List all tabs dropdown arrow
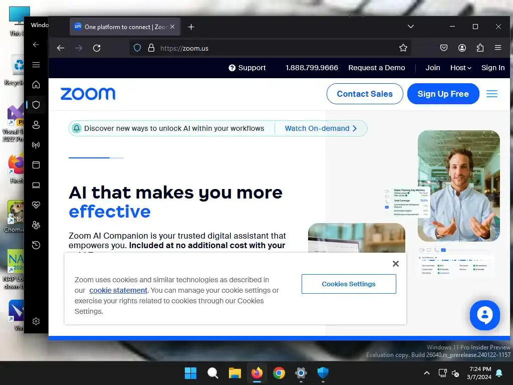Screen dimensions: 513x385 coord(411,27)
